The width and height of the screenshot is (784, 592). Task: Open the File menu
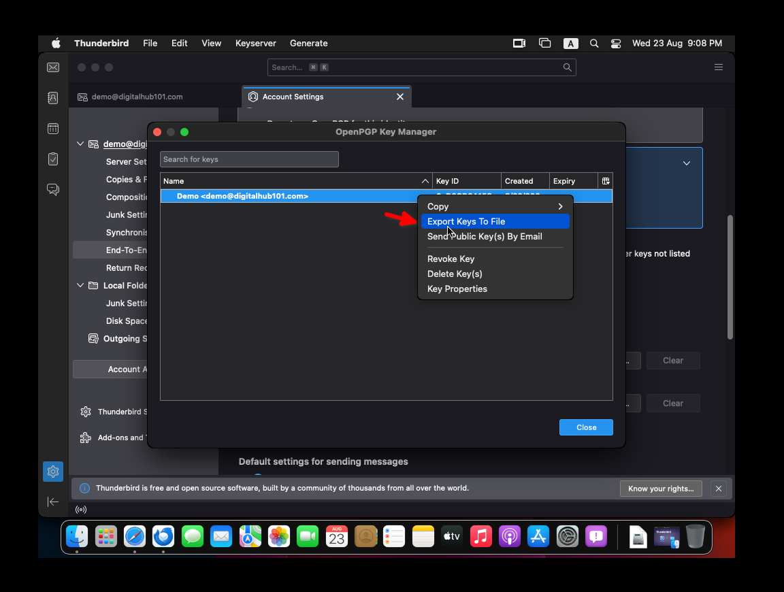[150, 44]
